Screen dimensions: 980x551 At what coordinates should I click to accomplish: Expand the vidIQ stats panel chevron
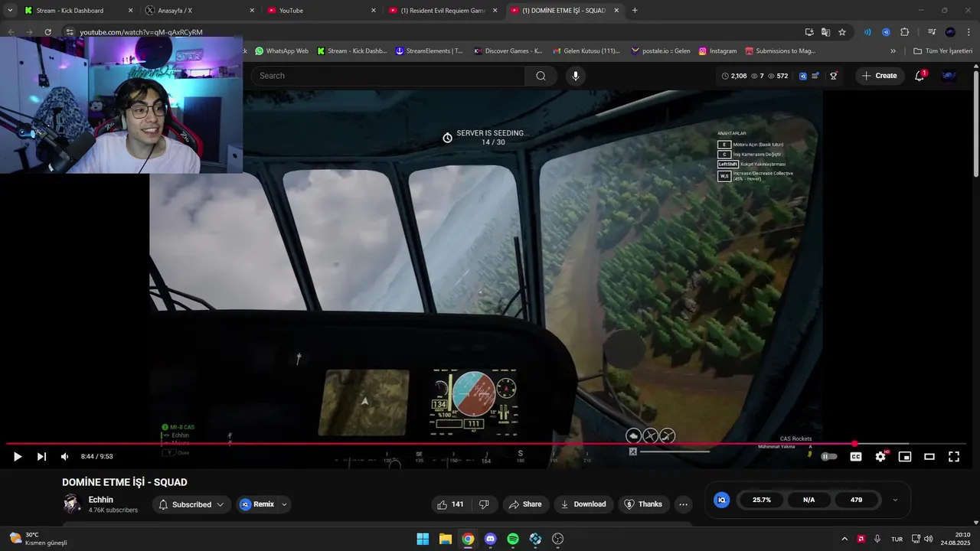point(895,500)
